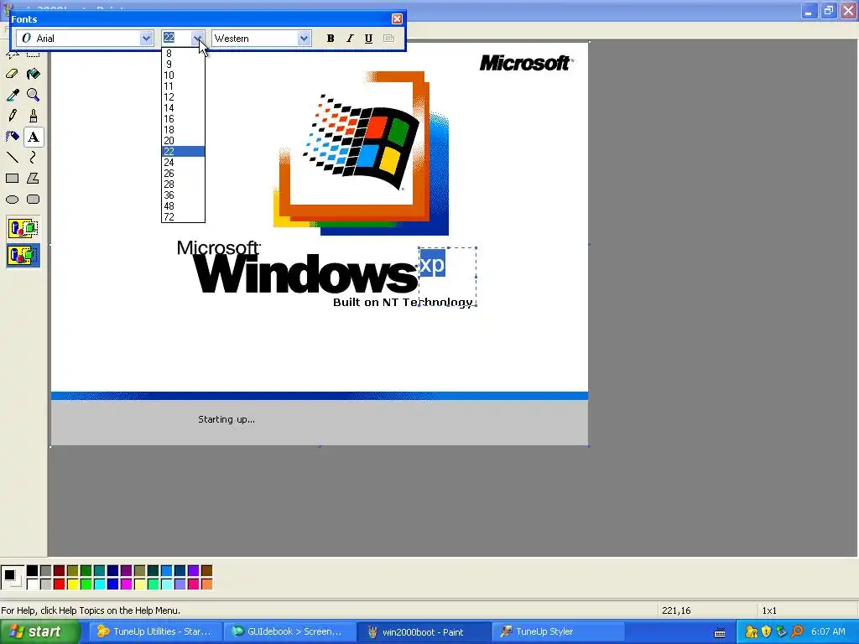Choose font size 12 from the list
Screen dimensions: 859x644
tap(183, 97)
